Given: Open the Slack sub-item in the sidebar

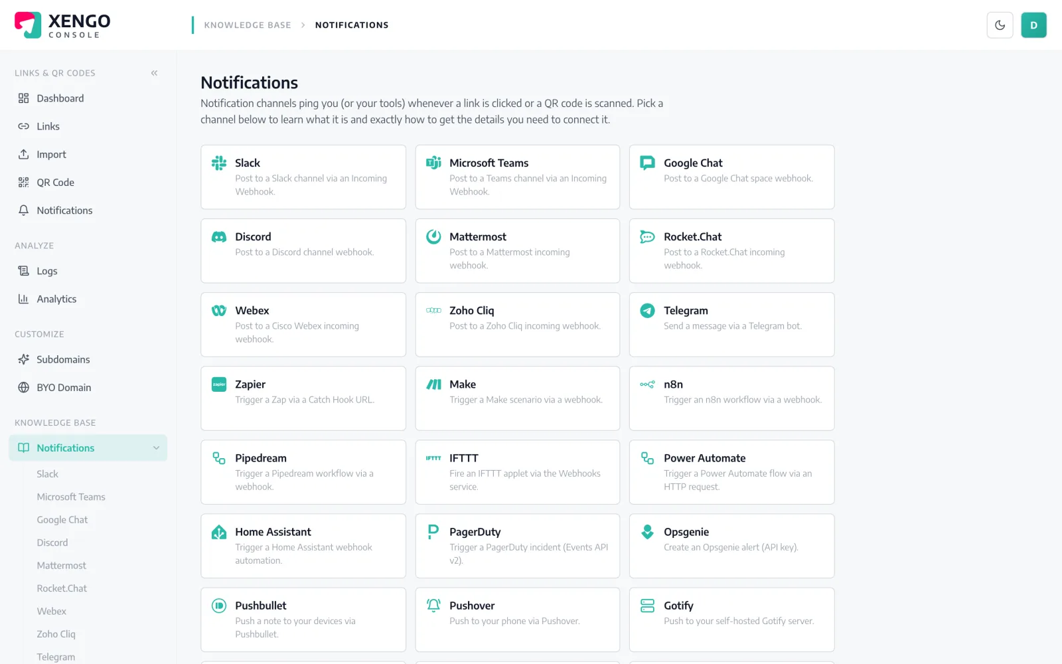Looking at the screenshot, I should (47, 474).
